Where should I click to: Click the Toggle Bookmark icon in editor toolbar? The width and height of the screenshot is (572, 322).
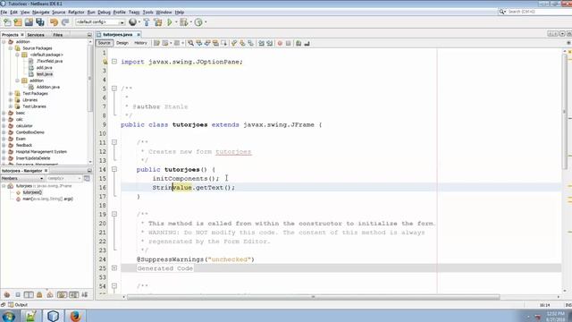point(250,43)
